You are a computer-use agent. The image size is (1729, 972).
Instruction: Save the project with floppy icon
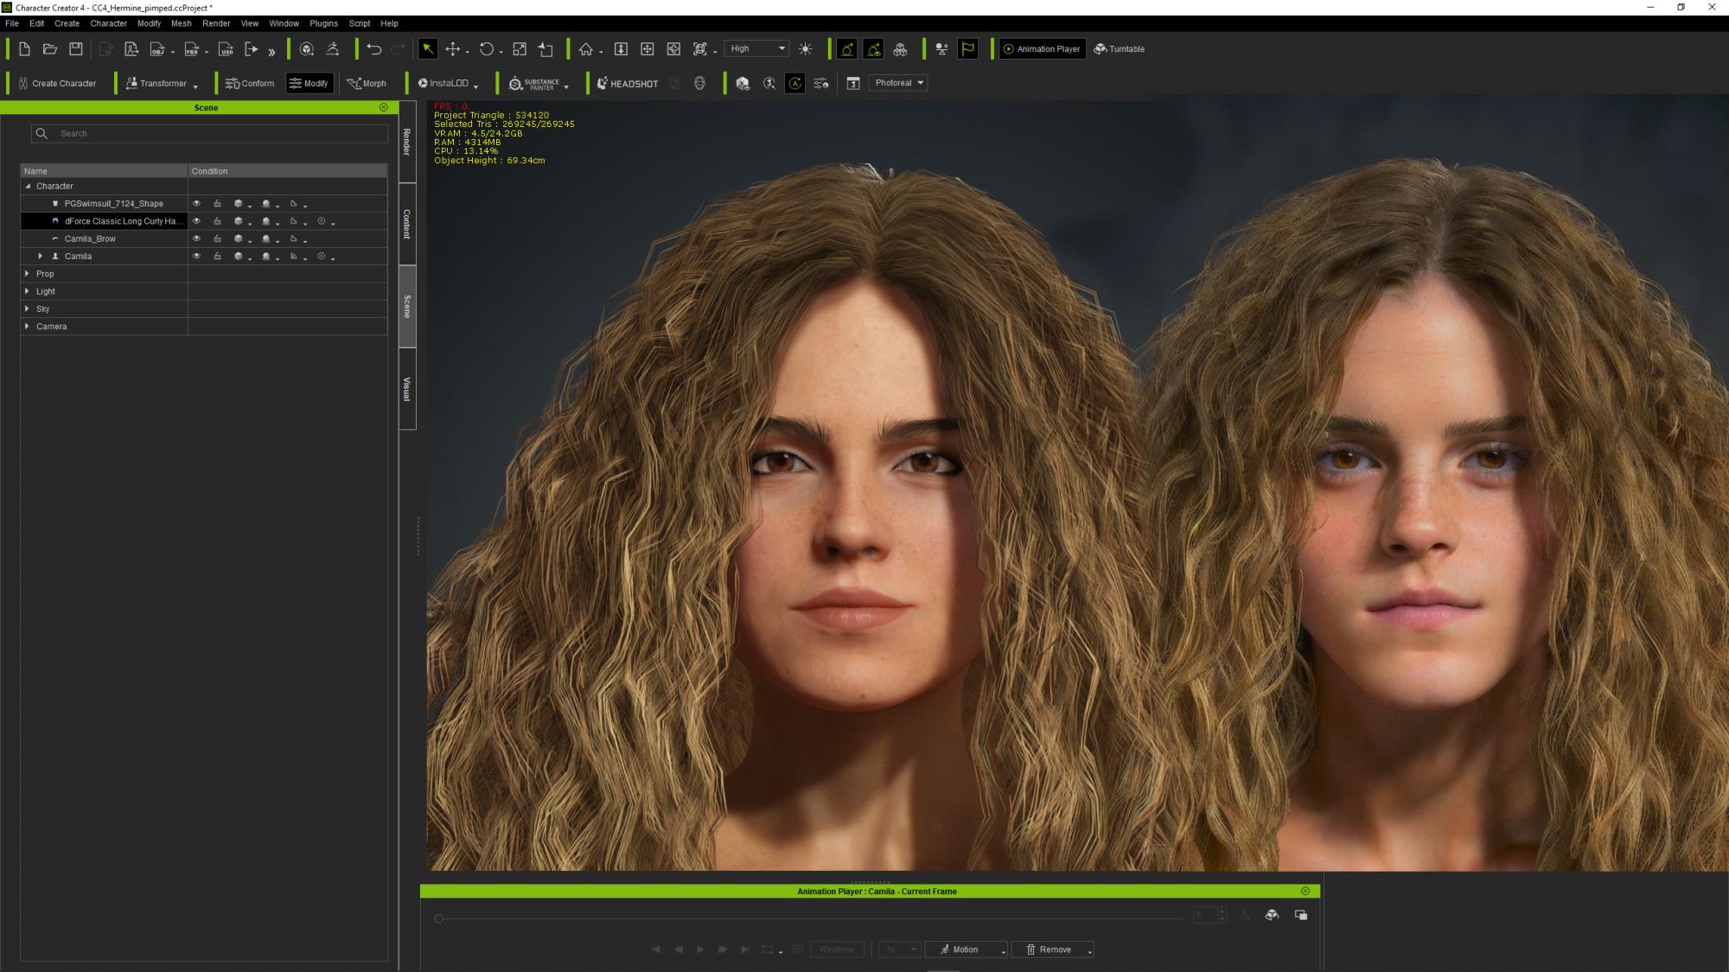76,49
